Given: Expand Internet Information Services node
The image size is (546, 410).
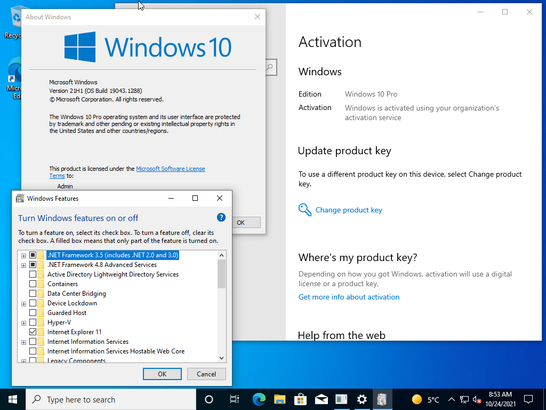Looking at the screenshot, I should (x=23, y=342).
